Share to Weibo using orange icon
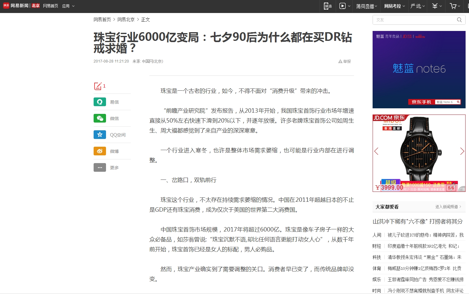The height and width of the screenshot is (294, 469). (x=100, y=151)
